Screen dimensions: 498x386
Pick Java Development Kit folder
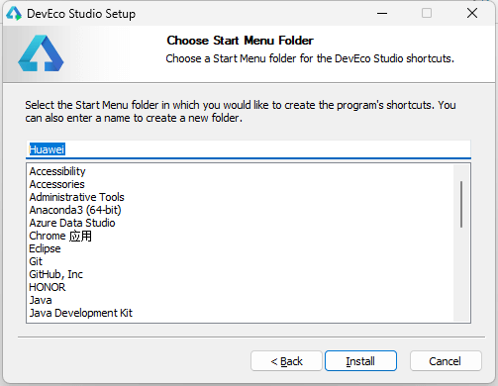tap(81, 313)
